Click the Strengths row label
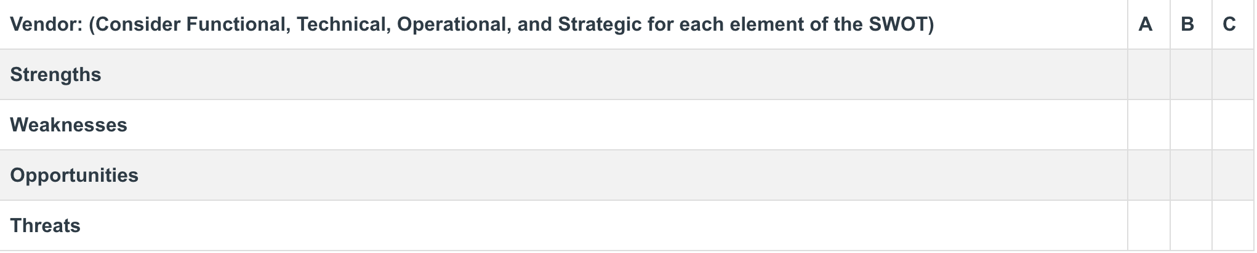 55,74
